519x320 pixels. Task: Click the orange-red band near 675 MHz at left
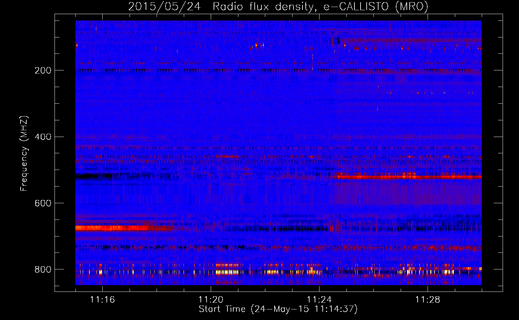pos(123,228)
